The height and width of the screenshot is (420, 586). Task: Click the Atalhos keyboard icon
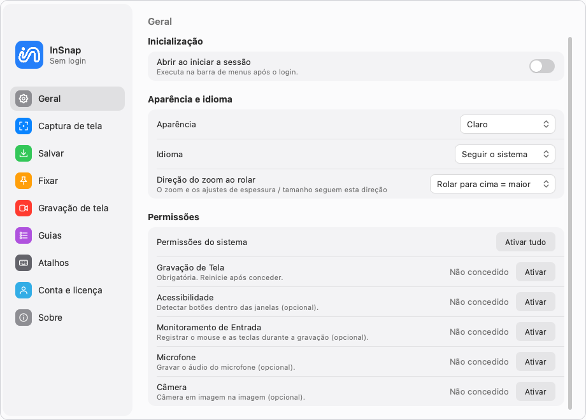click(24, 263)
